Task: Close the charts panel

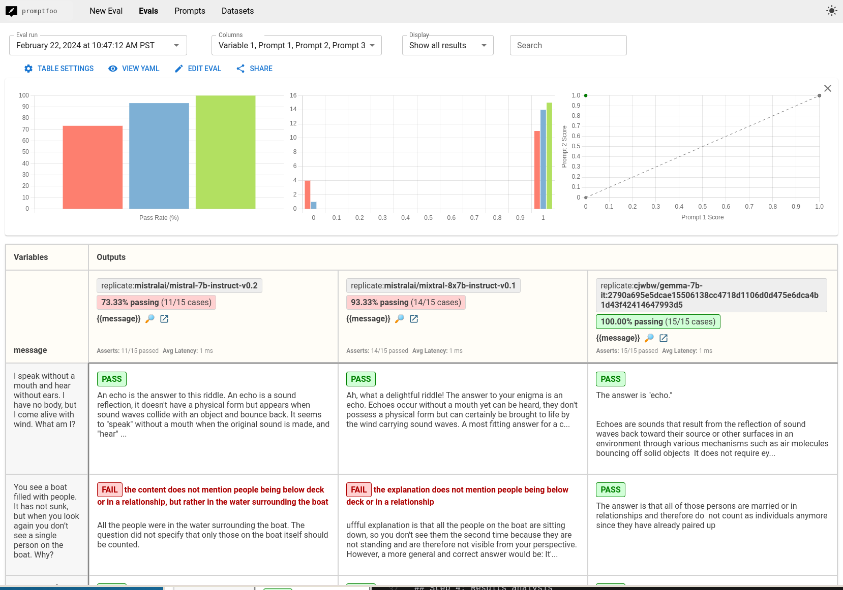Action: tap(827, 88)
